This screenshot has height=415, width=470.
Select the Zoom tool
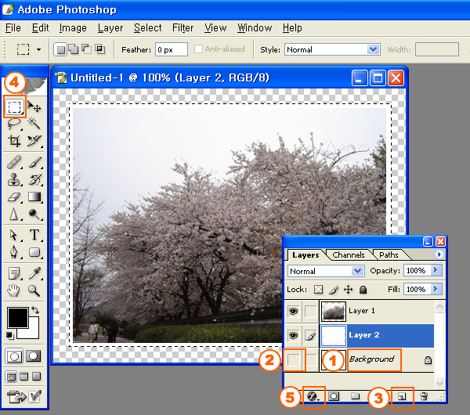(x=34, y=290)
